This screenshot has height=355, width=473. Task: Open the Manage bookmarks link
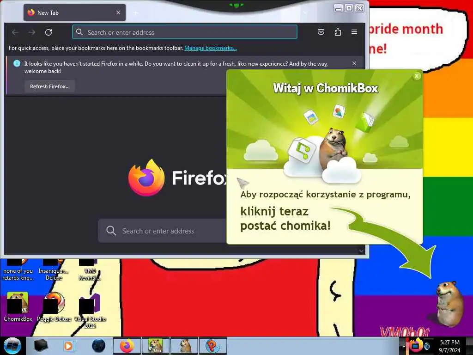click(x=211, y=48)
